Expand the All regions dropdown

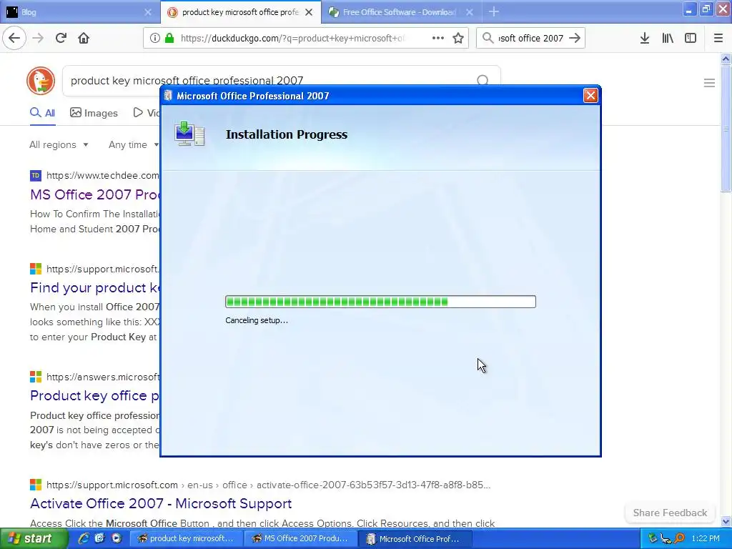click(x=59, y=144)
